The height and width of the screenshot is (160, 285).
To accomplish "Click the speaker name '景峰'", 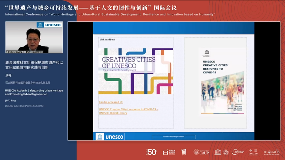I will point(8,75).
